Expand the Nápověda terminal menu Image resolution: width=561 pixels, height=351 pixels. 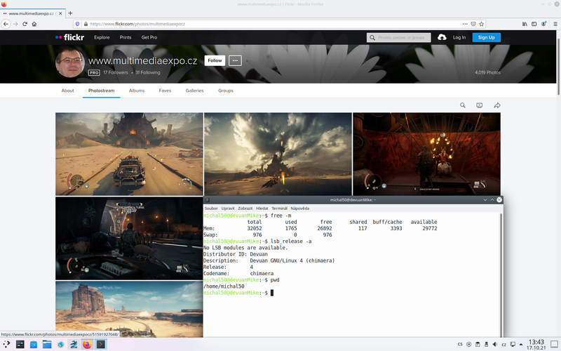pos(299,208)
